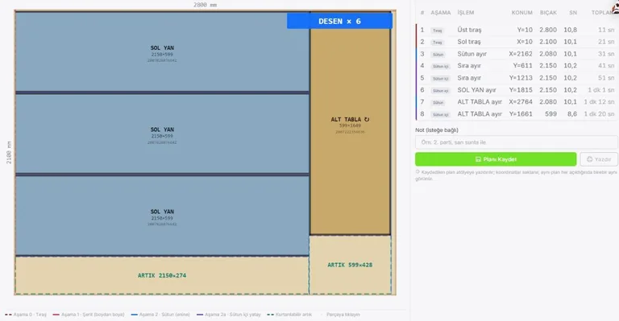
Task: Click the BIÇAK column header
Action: [548, 13]
